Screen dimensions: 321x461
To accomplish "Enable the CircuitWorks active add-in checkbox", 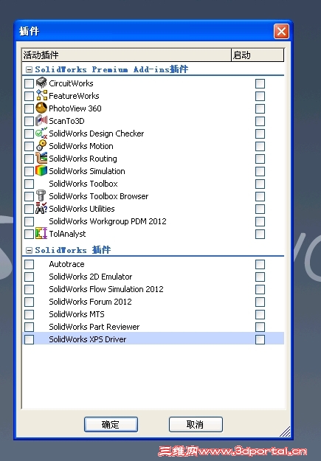I will (29, 83).
